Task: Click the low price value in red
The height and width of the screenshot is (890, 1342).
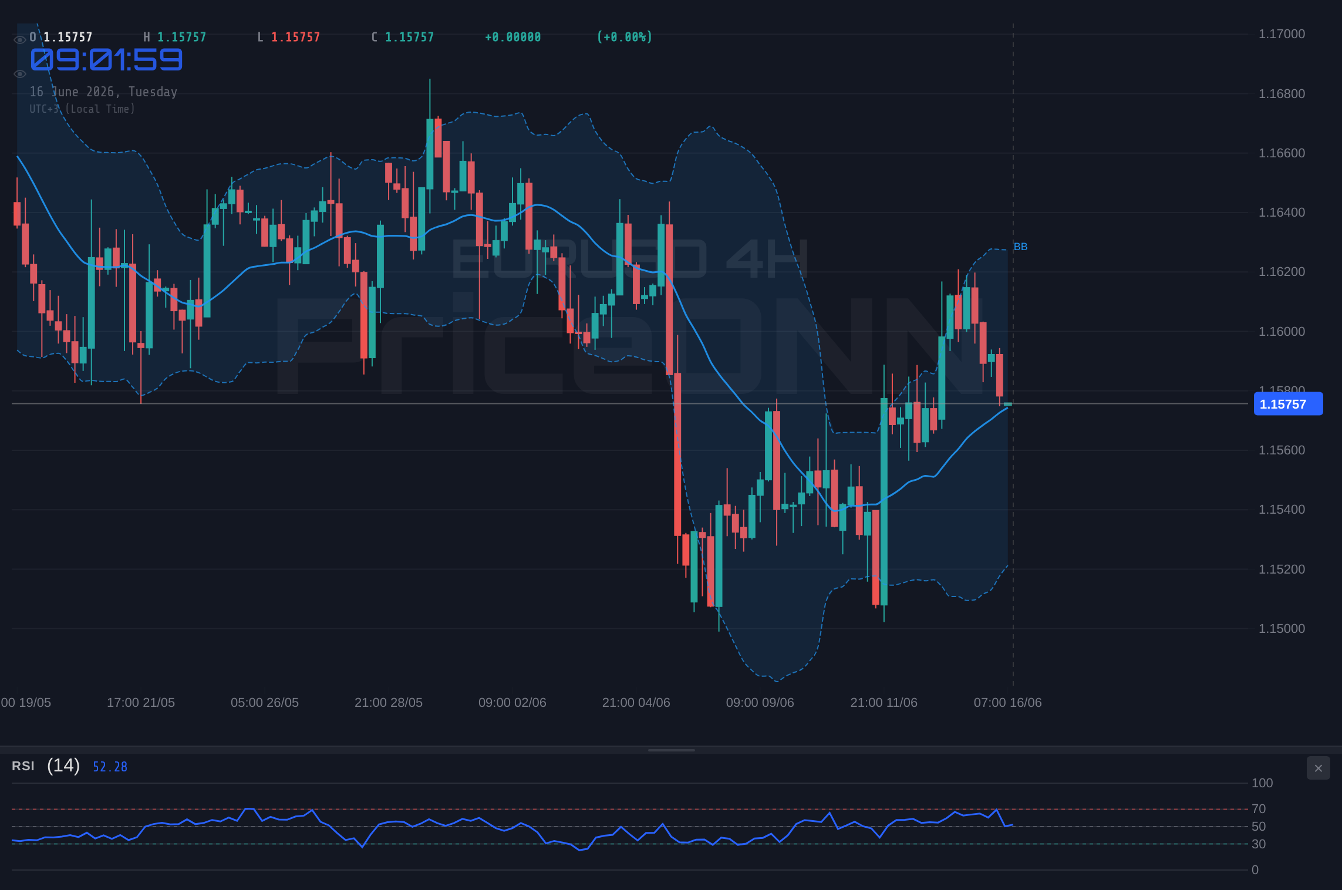Action: (296, 37)
